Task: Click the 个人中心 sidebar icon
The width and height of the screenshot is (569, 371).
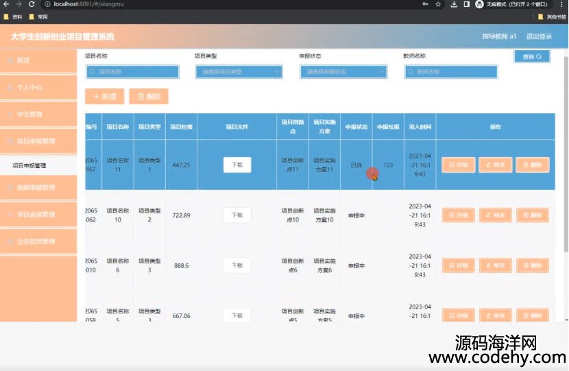Action: pos(10,88)
